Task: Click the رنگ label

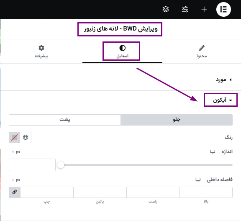Action: [228, 137]
